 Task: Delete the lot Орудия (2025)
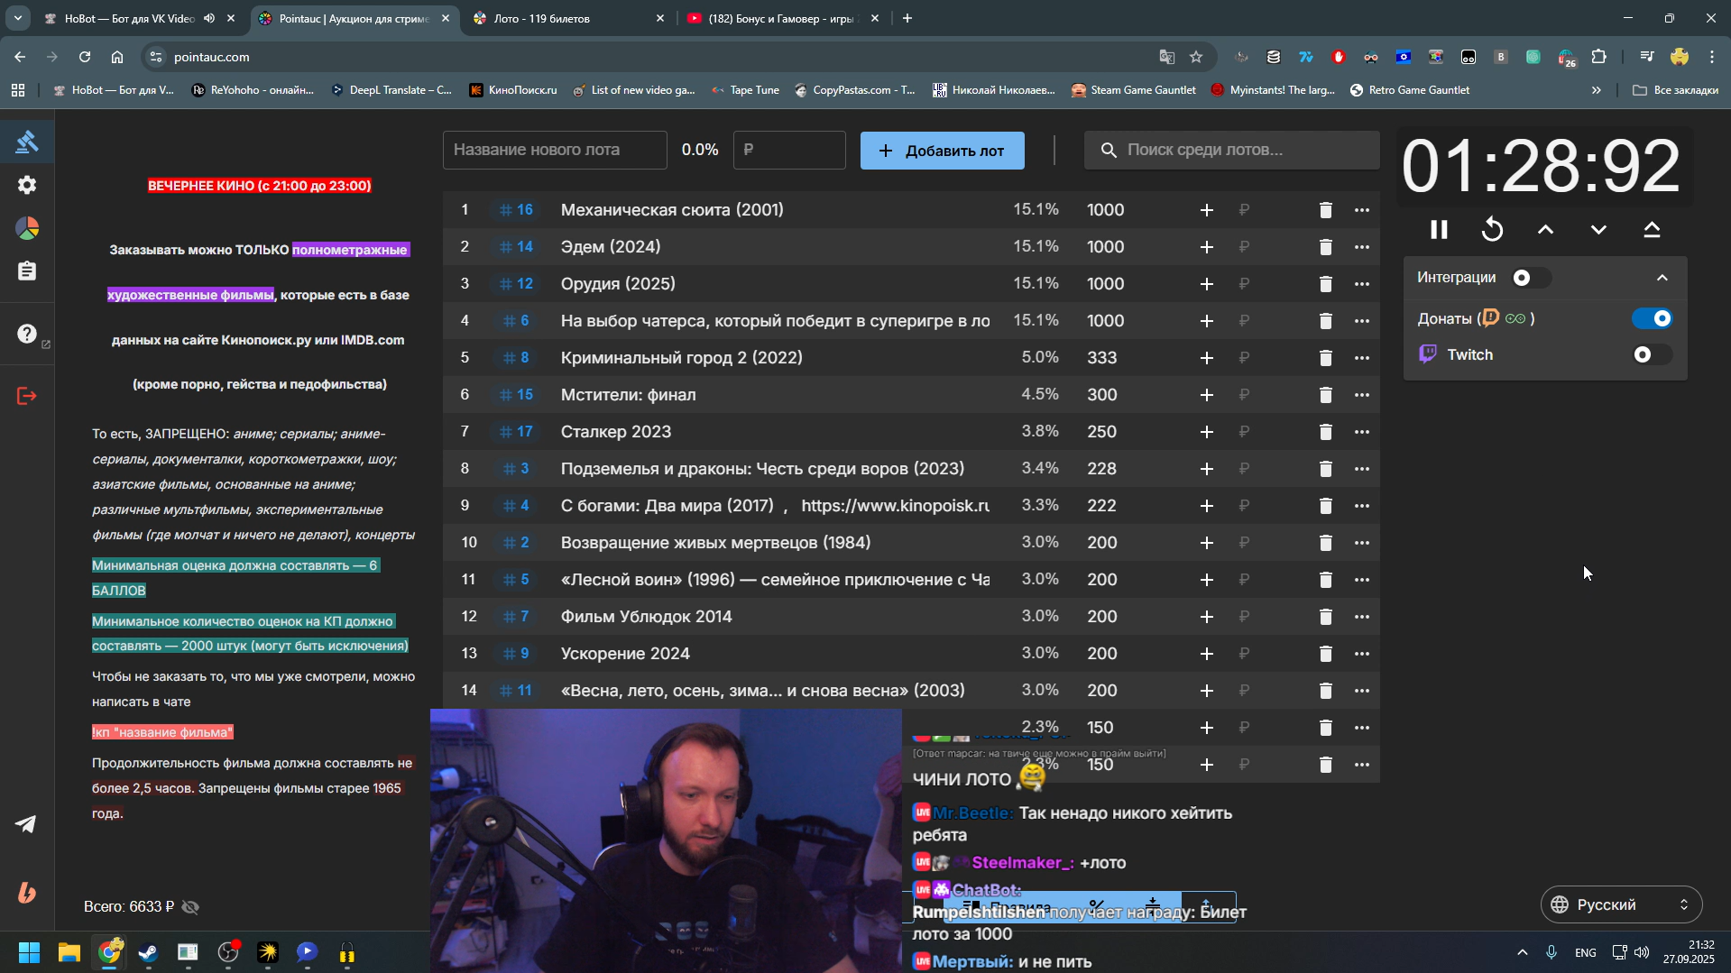pos(1325,284)
